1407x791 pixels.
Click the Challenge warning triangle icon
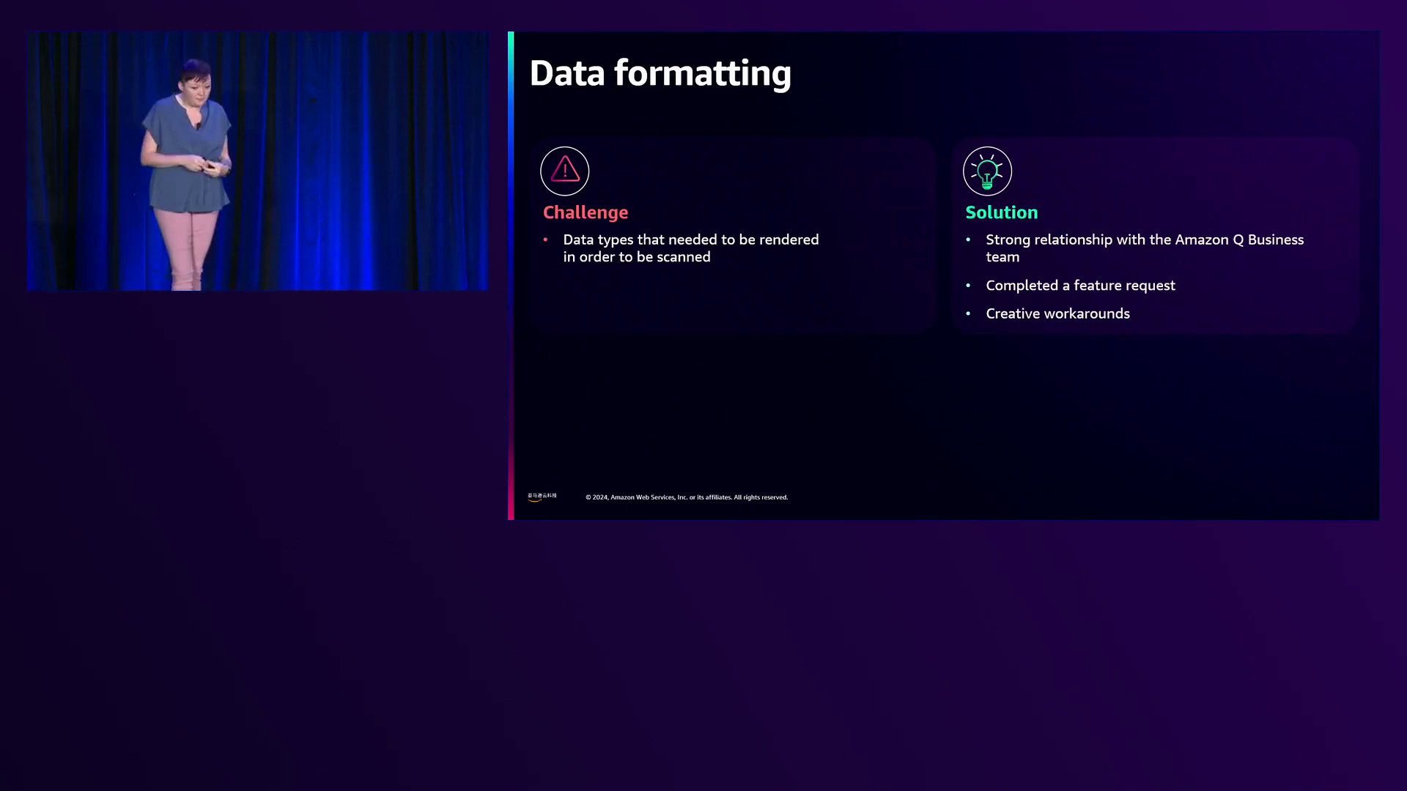coord(564,171)
